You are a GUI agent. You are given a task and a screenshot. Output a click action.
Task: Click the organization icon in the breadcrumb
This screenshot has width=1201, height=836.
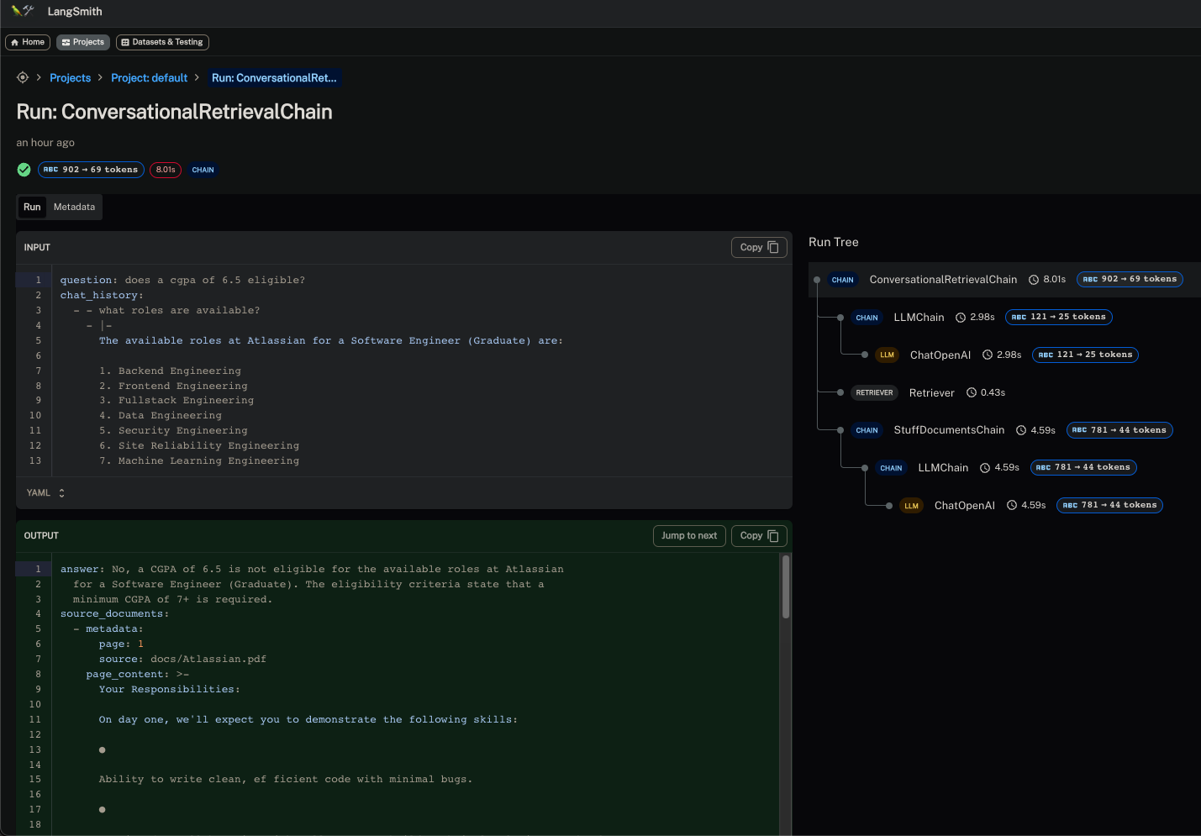23,77
